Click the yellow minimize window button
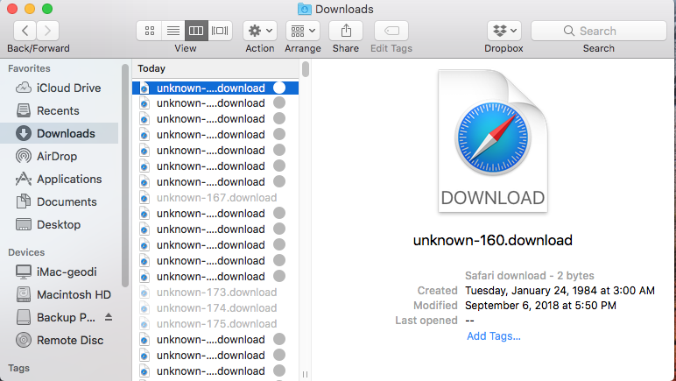Viewport: 676px width, 381px height. 30,9
